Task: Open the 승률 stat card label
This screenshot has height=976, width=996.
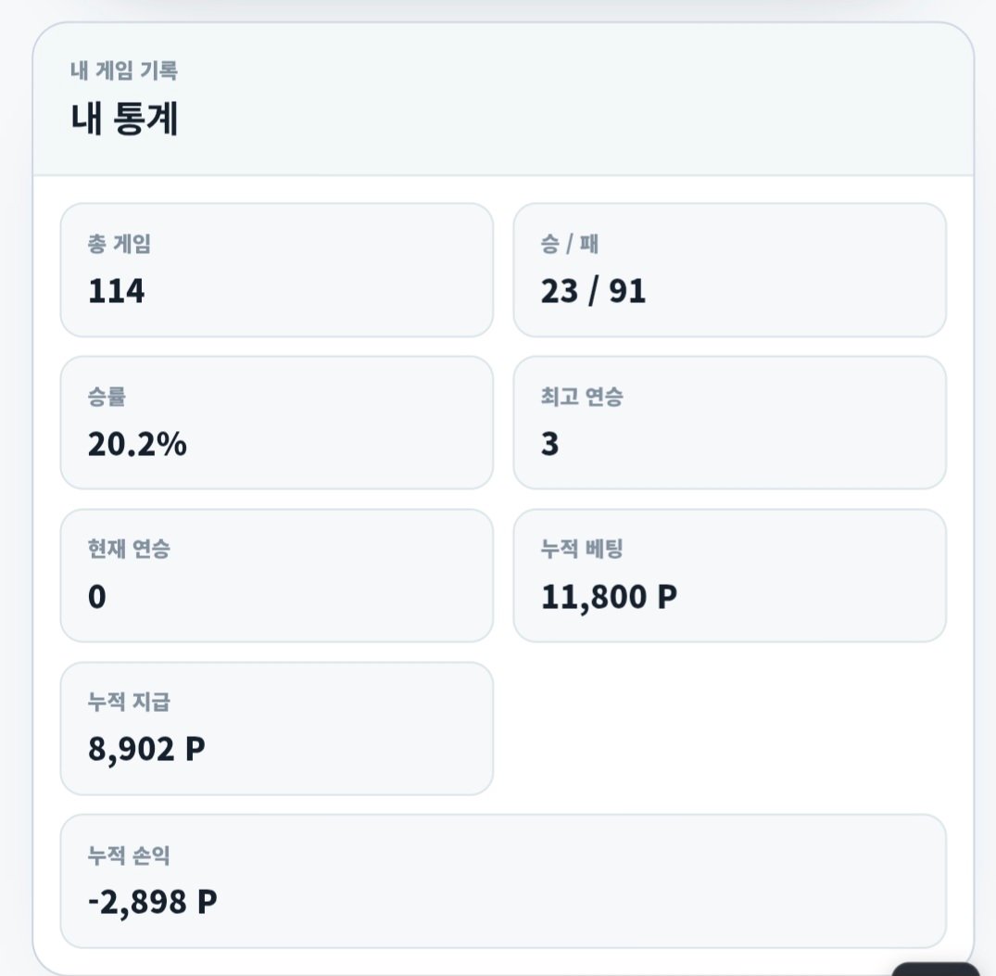Action: point(107,397)
